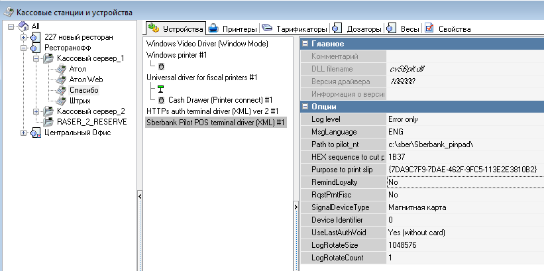
Task: Collapse the Опции properties section
Action: [305, 107]
